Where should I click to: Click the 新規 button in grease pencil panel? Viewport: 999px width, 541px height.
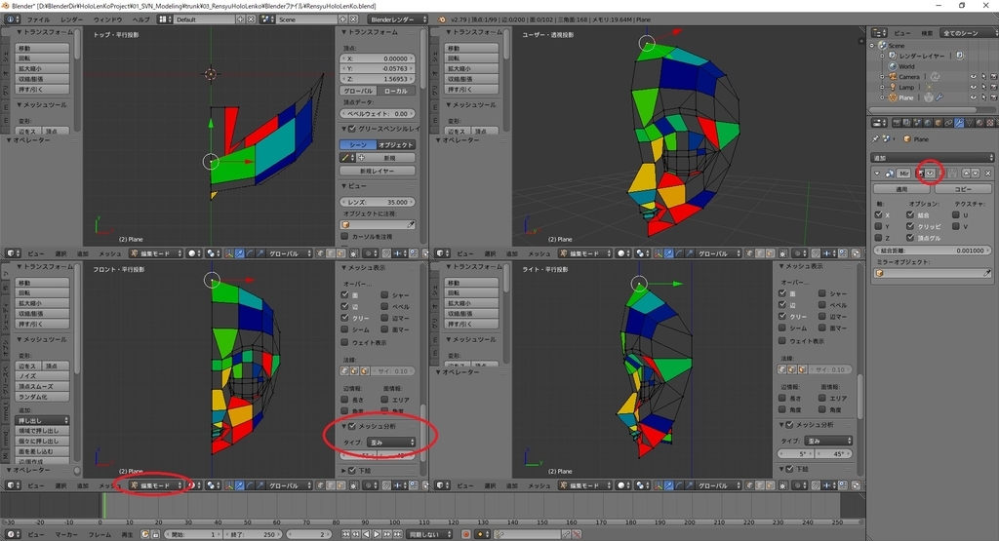pyautogui.click(x=390, y=158)
